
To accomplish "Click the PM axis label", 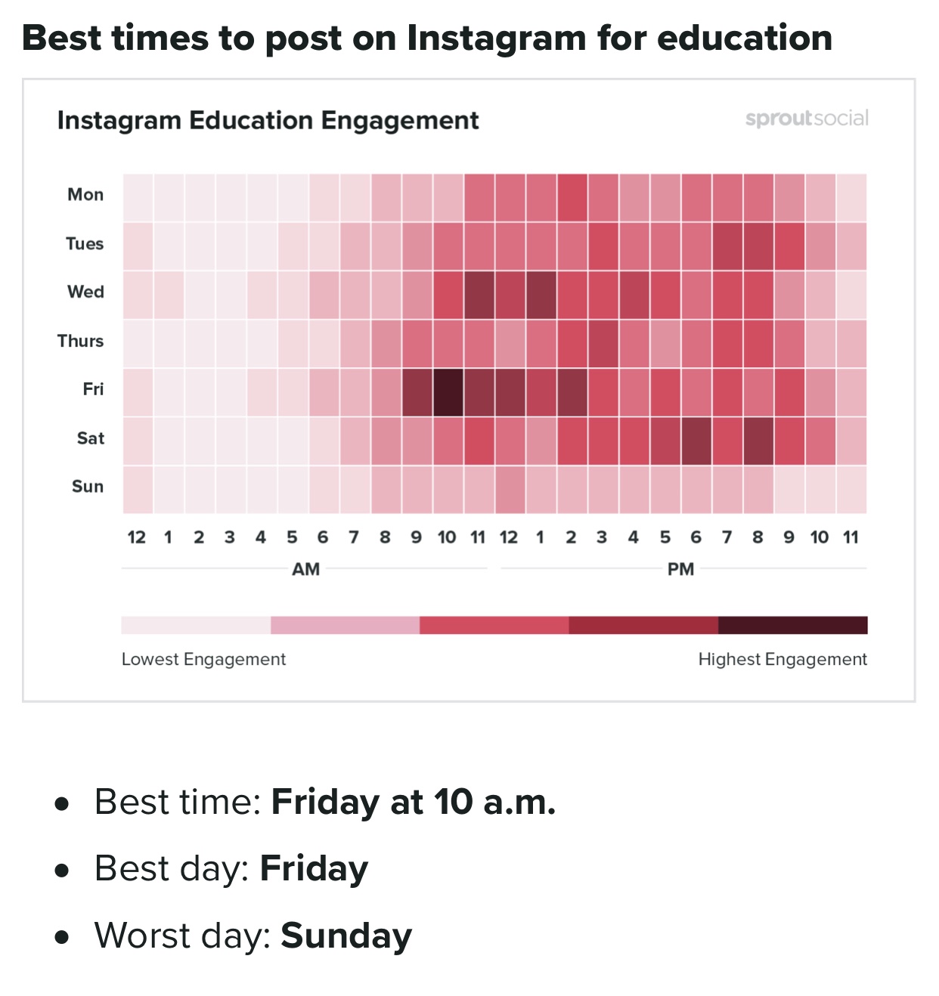I will (680, 569).
